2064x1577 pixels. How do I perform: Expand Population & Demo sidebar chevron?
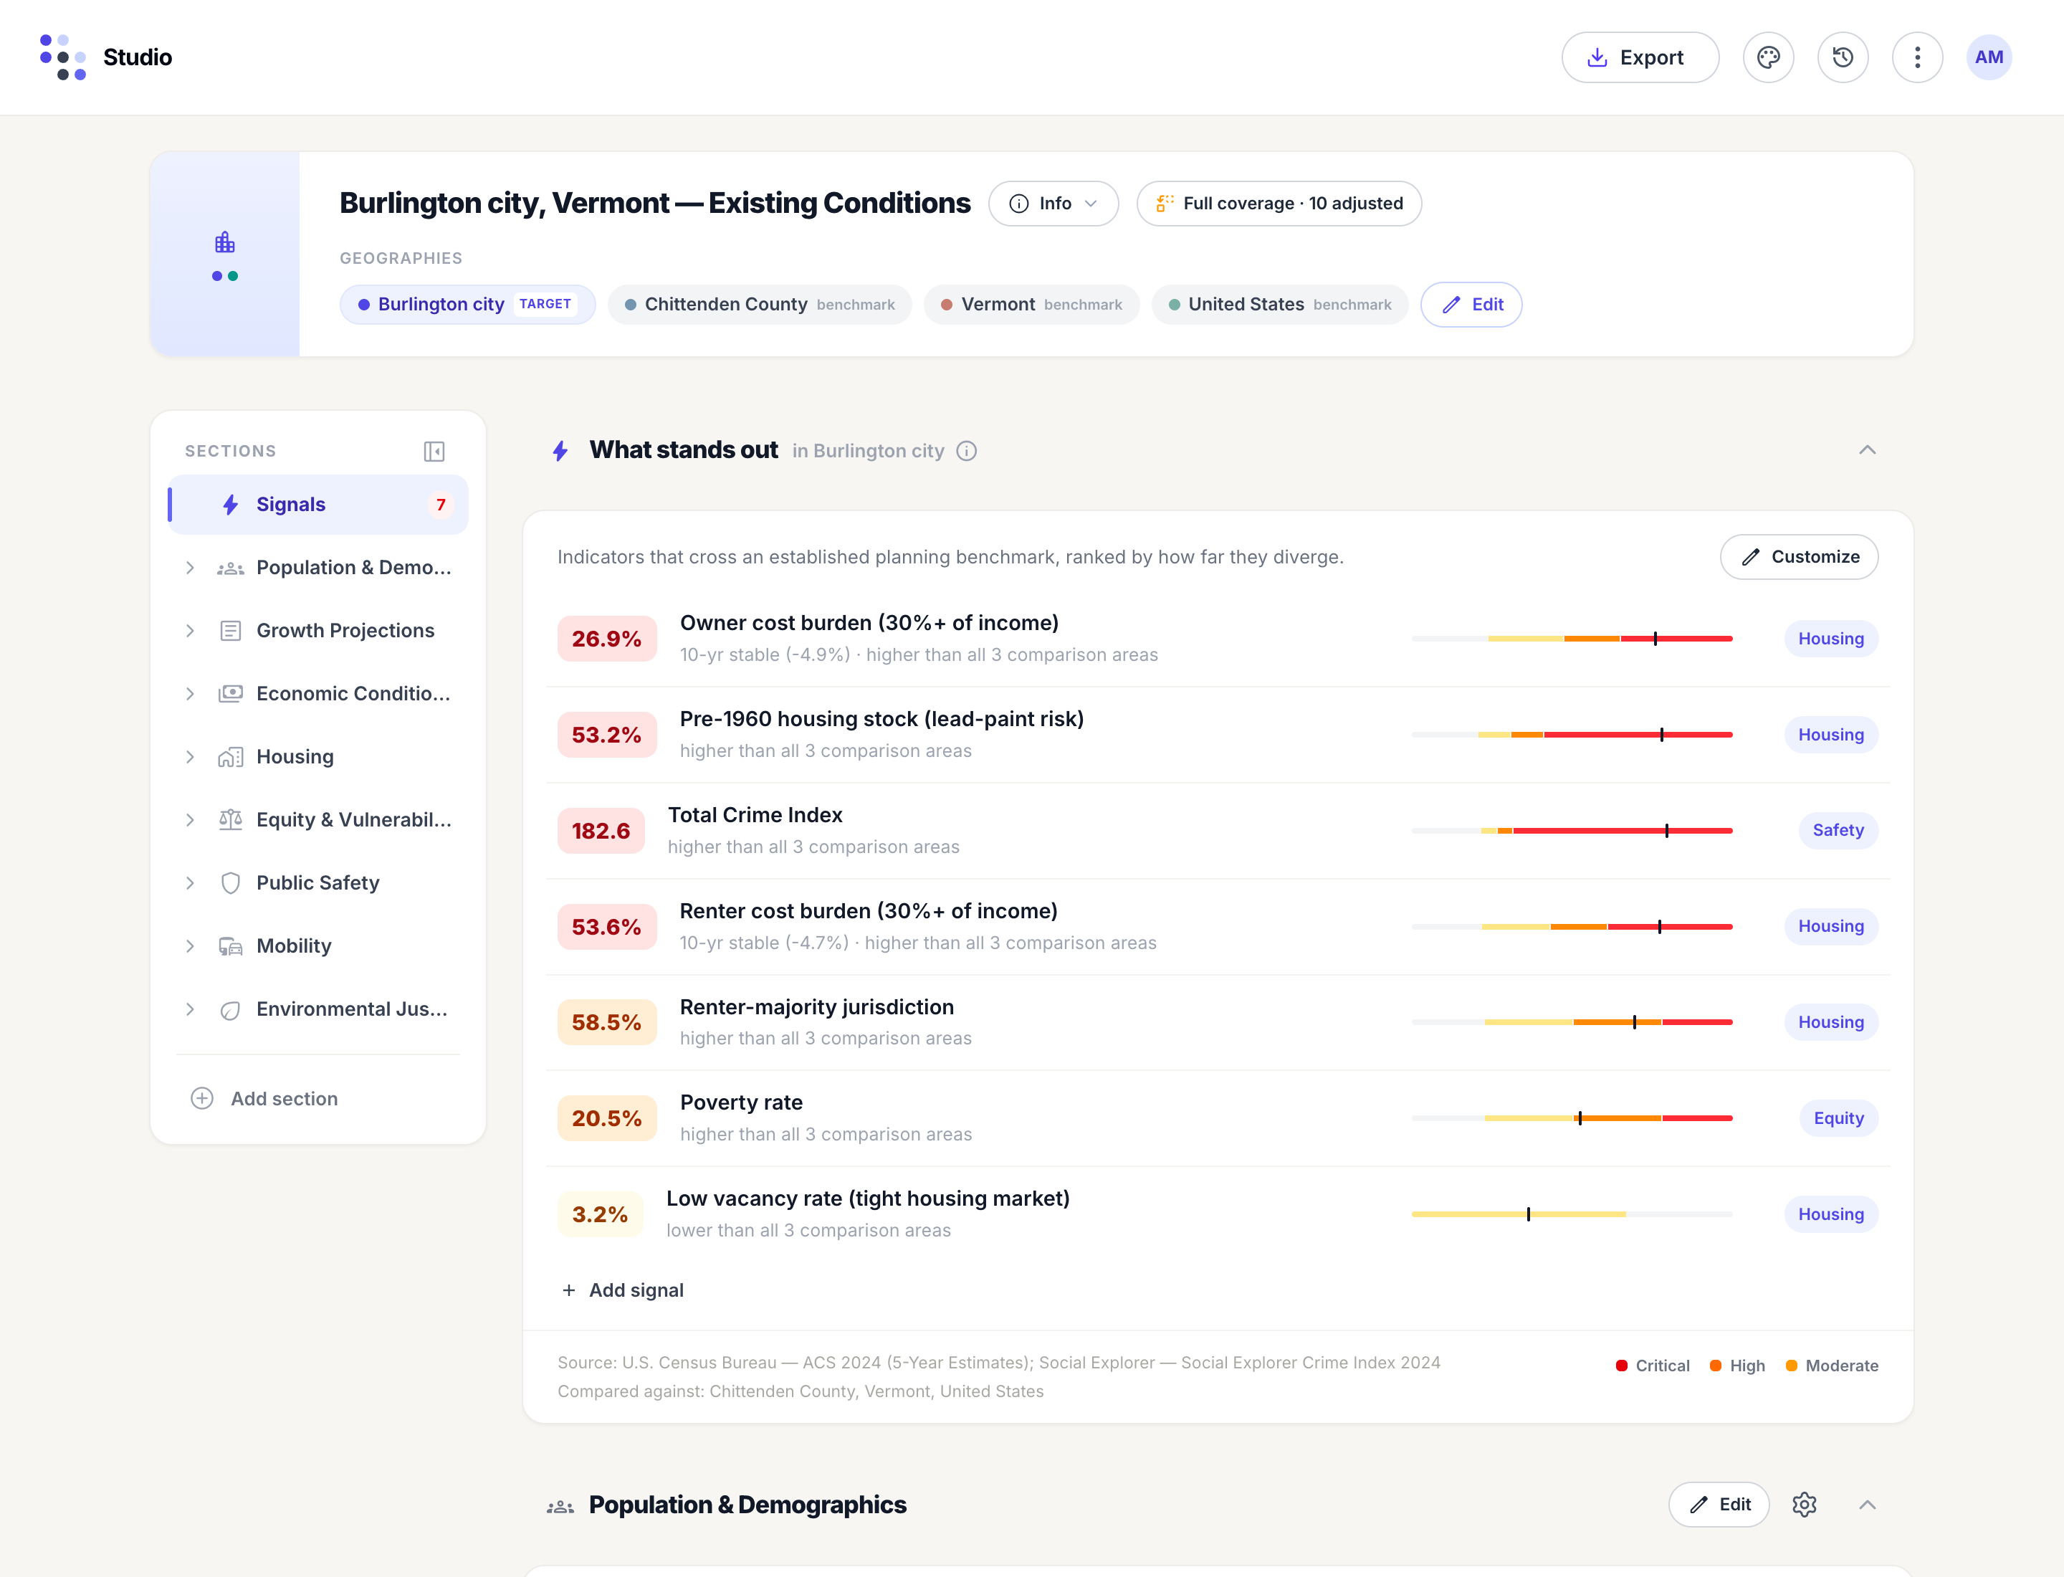click(191, 568)
